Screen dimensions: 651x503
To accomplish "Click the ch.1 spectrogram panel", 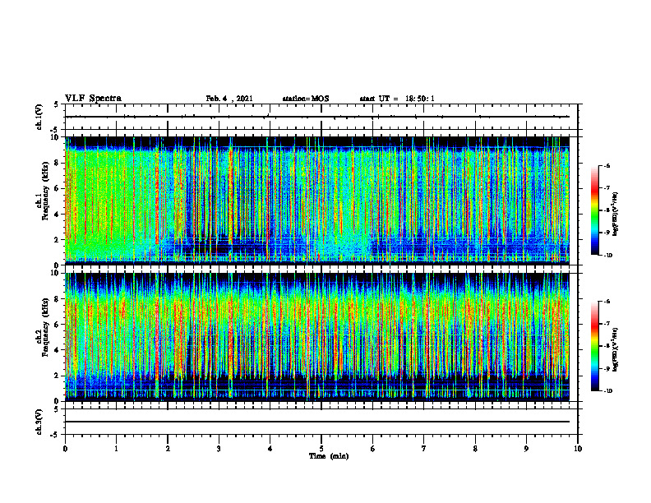I will (317, 201).
